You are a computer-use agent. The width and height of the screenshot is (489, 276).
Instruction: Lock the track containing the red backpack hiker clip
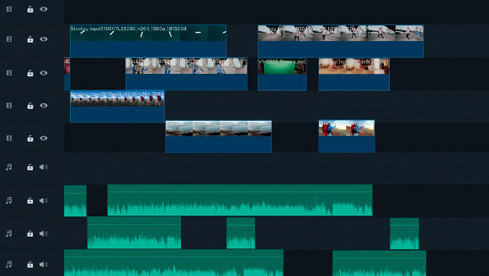(30, 138)
